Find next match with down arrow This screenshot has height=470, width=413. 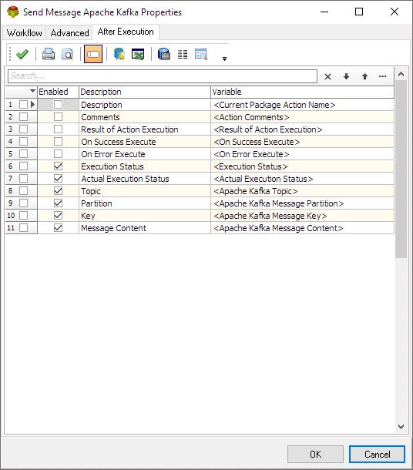346,76
